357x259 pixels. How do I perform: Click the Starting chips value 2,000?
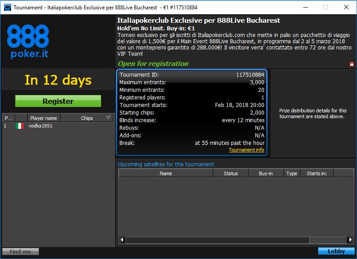click(257, 113)
